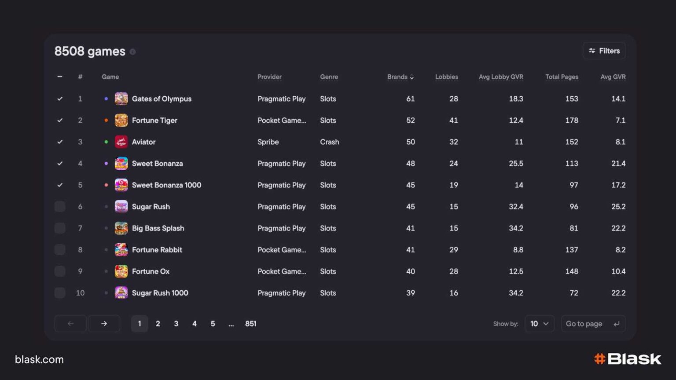Click the info icon beside "8508 games"

[x=133, y=51]
